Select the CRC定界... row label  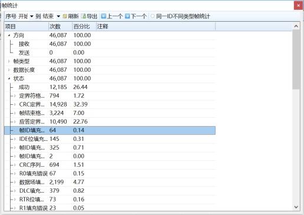32,104
